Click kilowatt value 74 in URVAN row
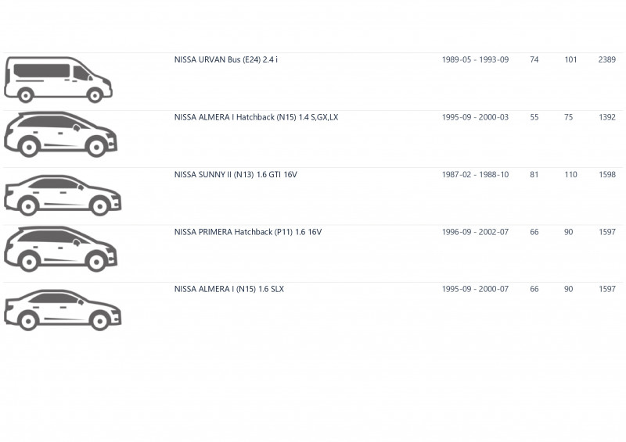This screenshot has width=626, height=442. tap(534, 60)
